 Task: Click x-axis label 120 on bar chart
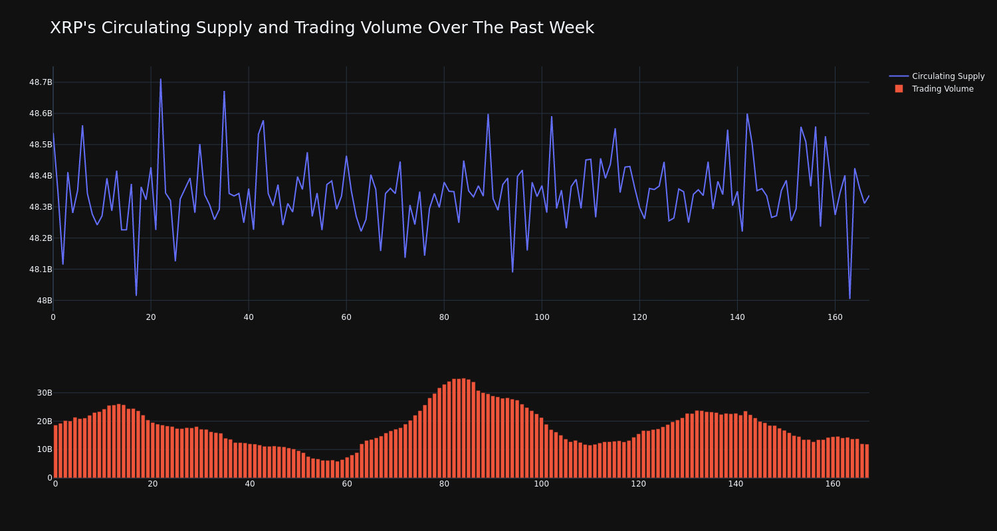pos(639,484)
